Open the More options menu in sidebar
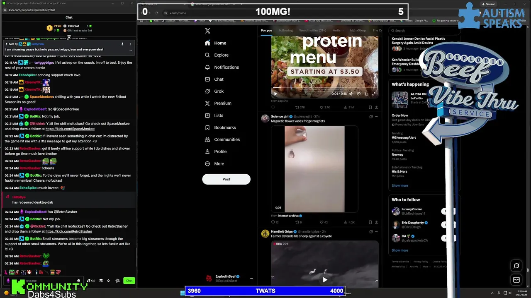 coord(214,163)
